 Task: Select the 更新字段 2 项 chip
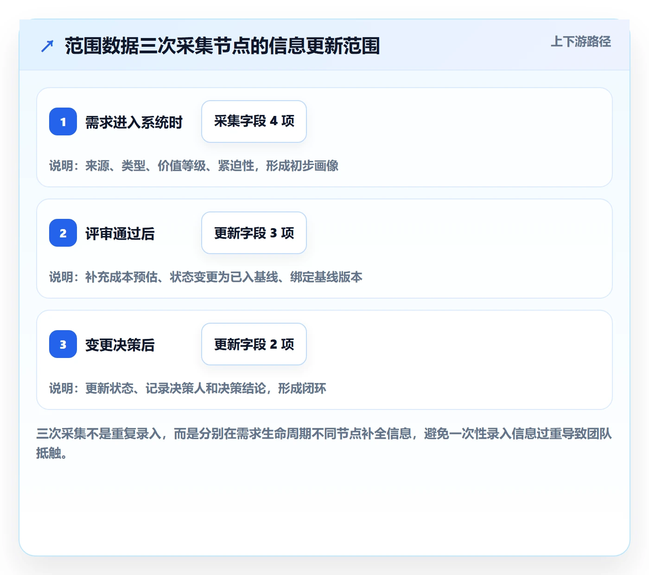254,344
